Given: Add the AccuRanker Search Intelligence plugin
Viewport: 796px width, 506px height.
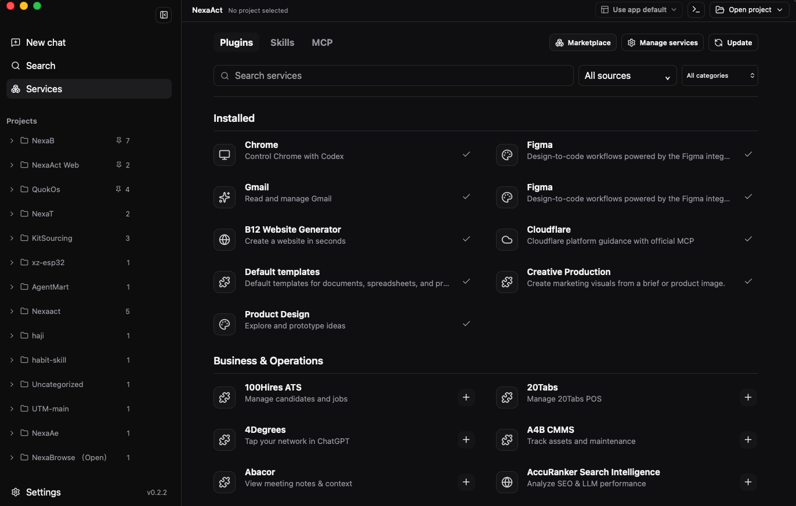Looking at the screenshot, I should 748,482.
